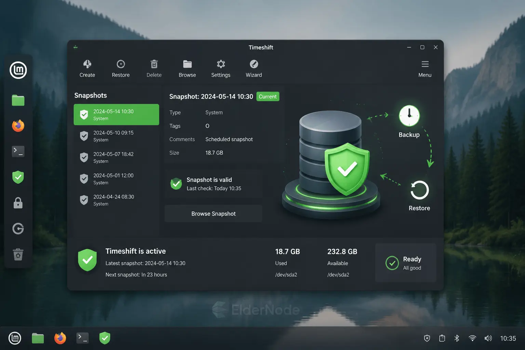Click the circular Restore arrow icon
This screenshot has height=350, width=525.
[x=419, y=190]
